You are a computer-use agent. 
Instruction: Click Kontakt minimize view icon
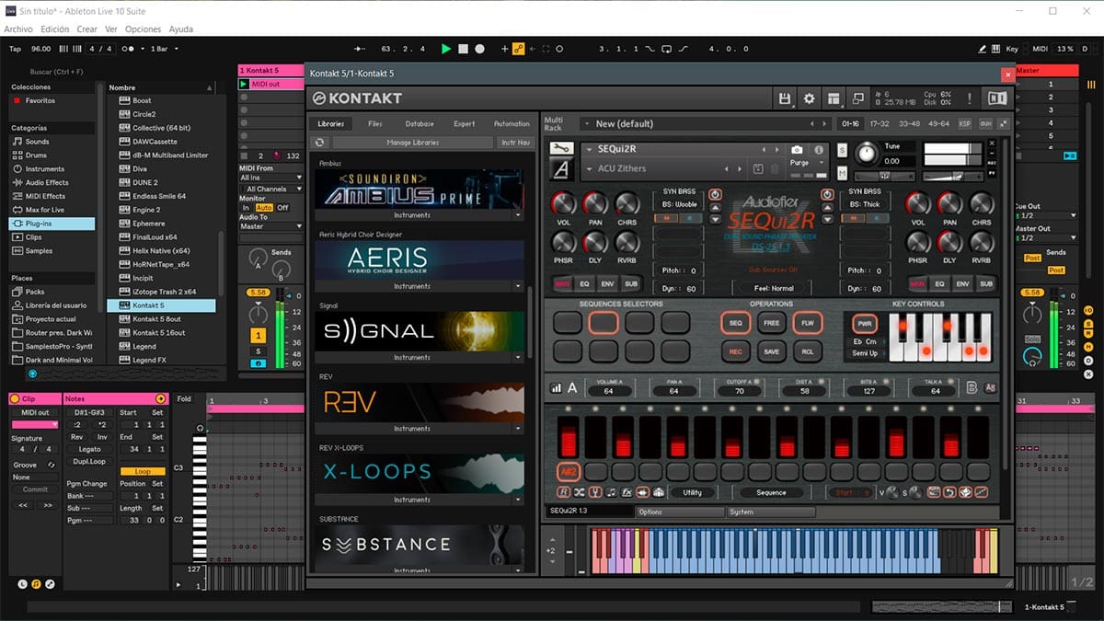(857, 98)
